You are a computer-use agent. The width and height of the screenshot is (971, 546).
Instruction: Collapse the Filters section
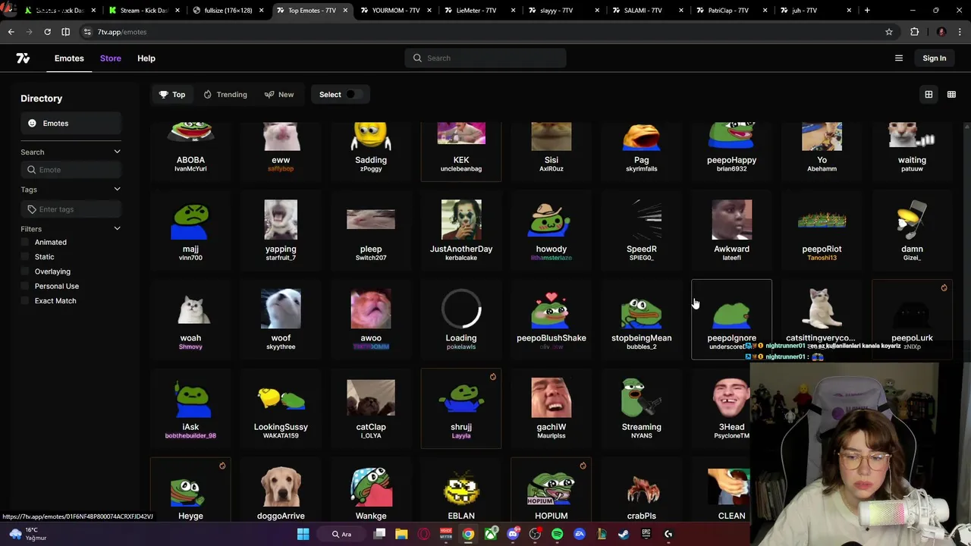point(117,228)
